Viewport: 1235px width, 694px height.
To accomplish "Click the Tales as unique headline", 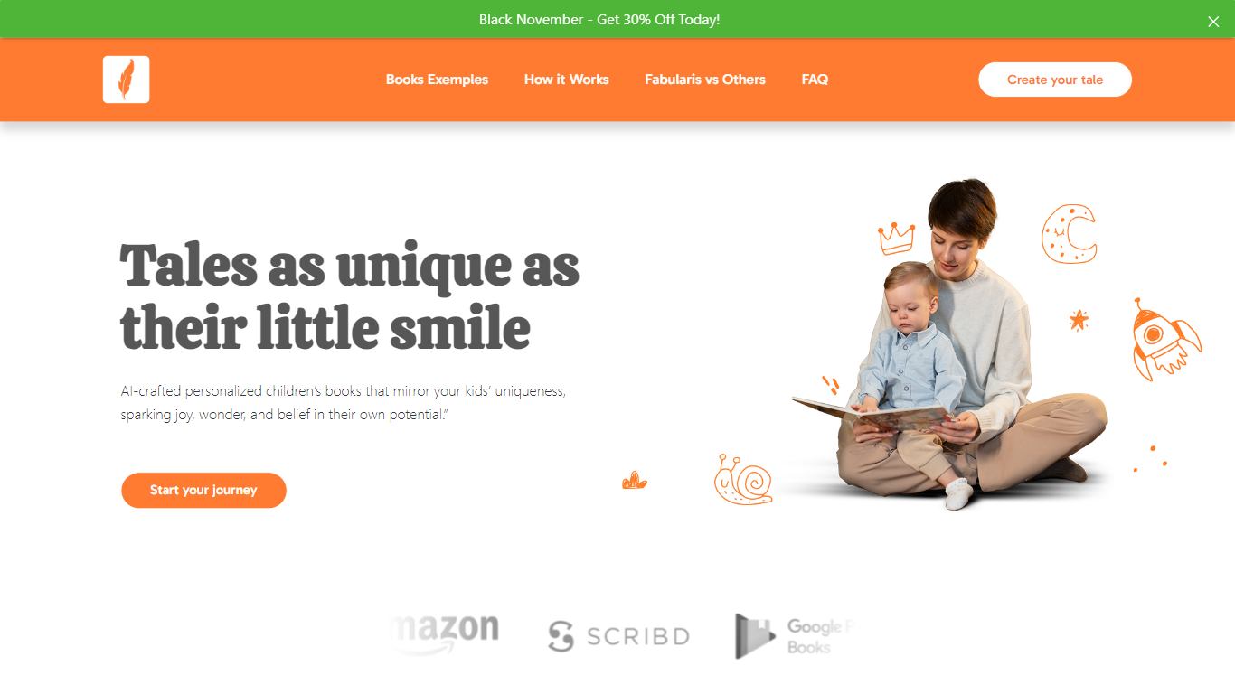I will click(349, 296).
